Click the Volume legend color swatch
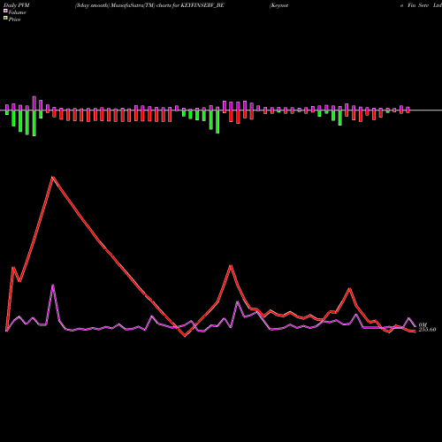The image size is (442, 442). pos(5,11)
